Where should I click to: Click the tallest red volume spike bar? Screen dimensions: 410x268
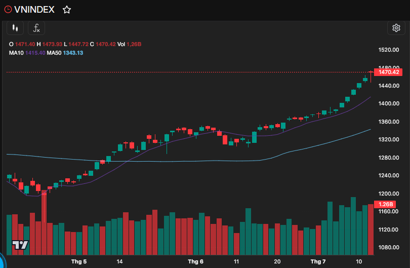(44, 222)
